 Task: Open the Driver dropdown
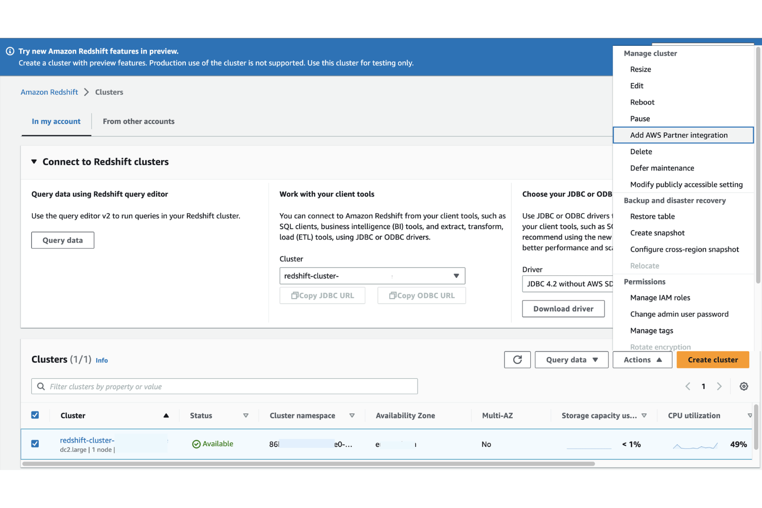(x=567, y=284)
